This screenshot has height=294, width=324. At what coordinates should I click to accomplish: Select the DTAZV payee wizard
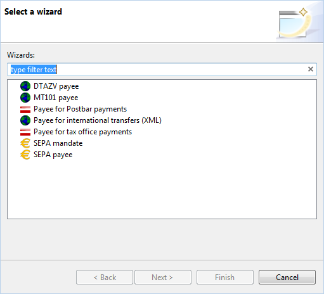[56, 86]
